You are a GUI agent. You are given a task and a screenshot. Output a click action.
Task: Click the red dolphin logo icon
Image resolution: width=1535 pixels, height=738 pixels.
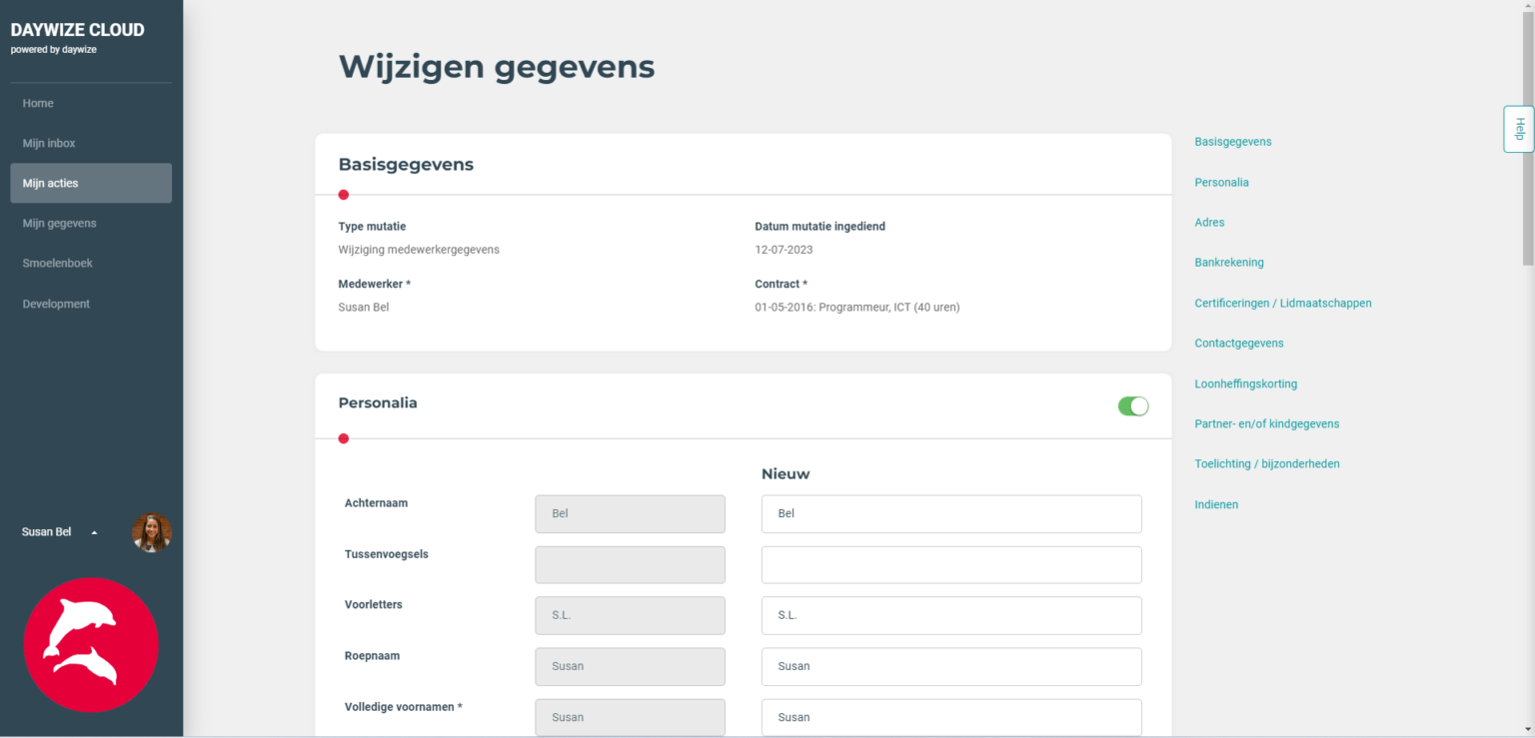(x=90, y=644)
